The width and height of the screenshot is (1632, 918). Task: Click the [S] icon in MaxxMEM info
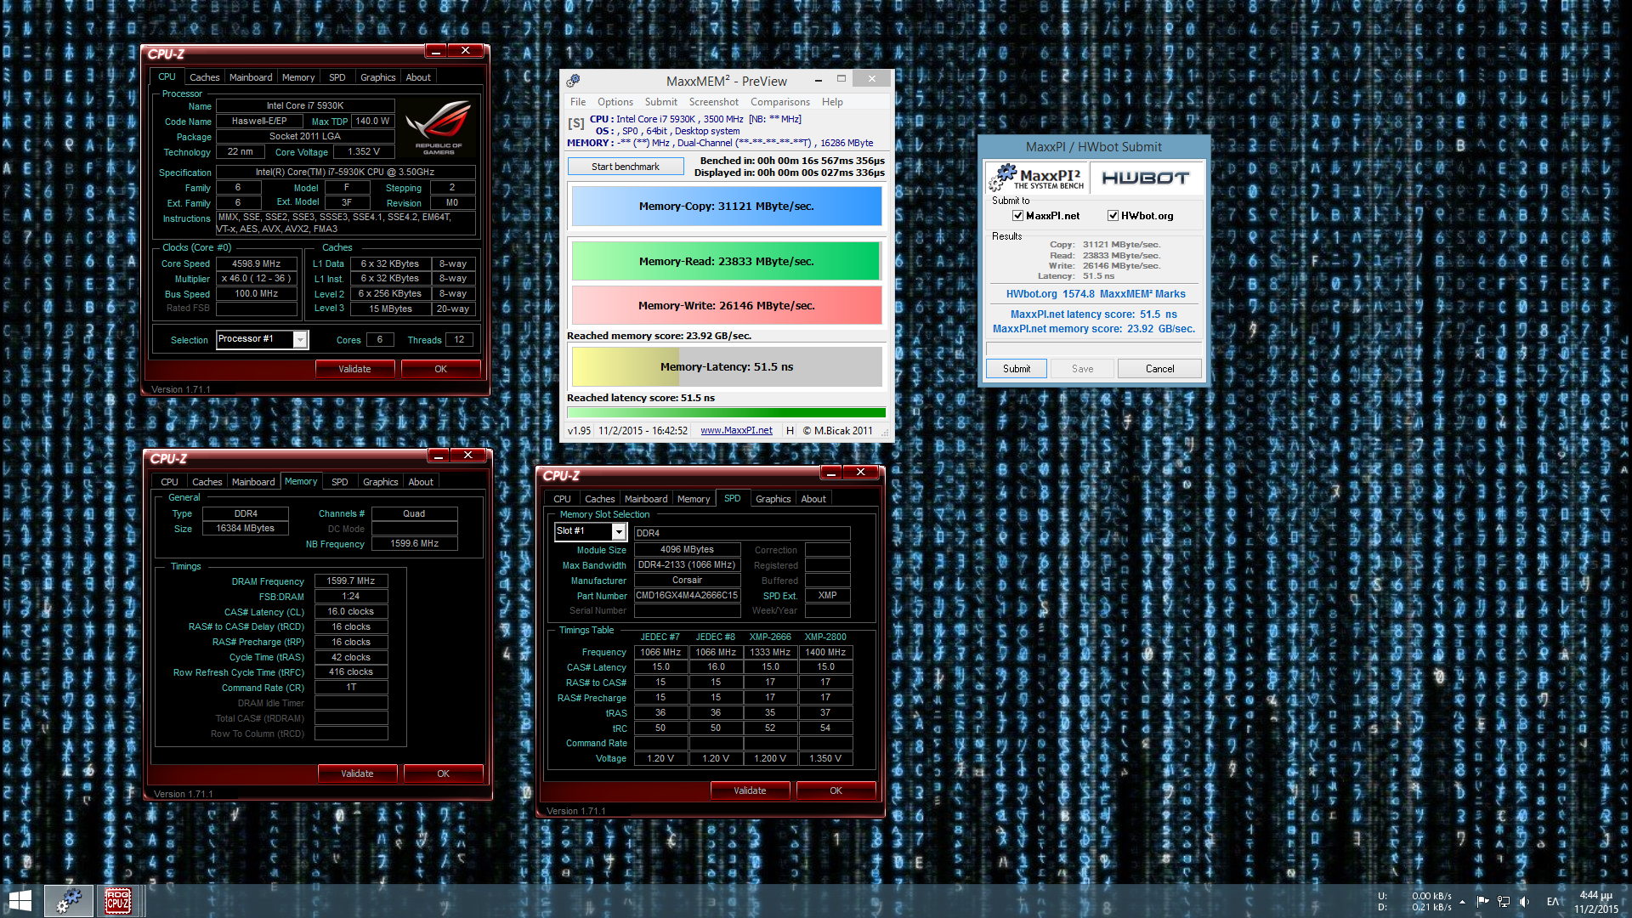coord(575,123)
